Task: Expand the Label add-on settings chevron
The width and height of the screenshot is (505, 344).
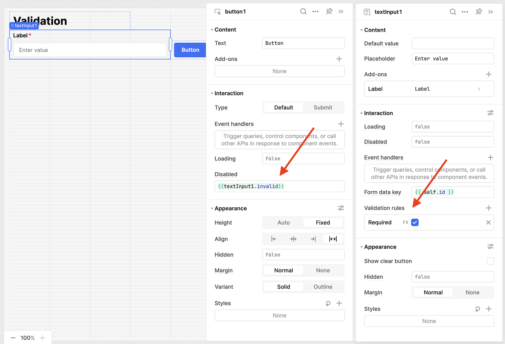Action: click(479, 89)
